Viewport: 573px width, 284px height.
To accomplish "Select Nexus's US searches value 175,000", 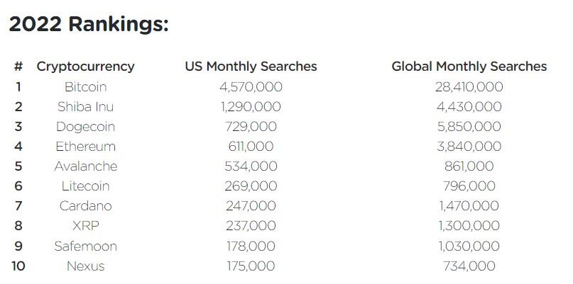I will [x=251, y=266].
